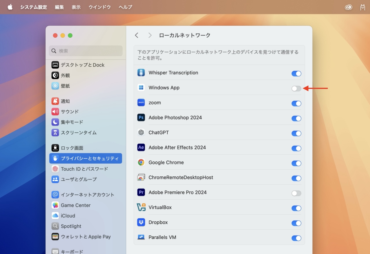Open the ヘルプ menu
The height and width of the screenshot is (254, 370).
[x=125, y=7]
